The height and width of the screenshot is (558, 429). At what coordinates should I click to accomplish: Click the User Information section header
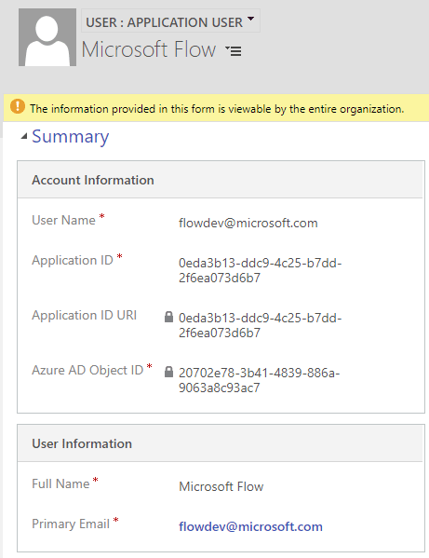[82, 443]
